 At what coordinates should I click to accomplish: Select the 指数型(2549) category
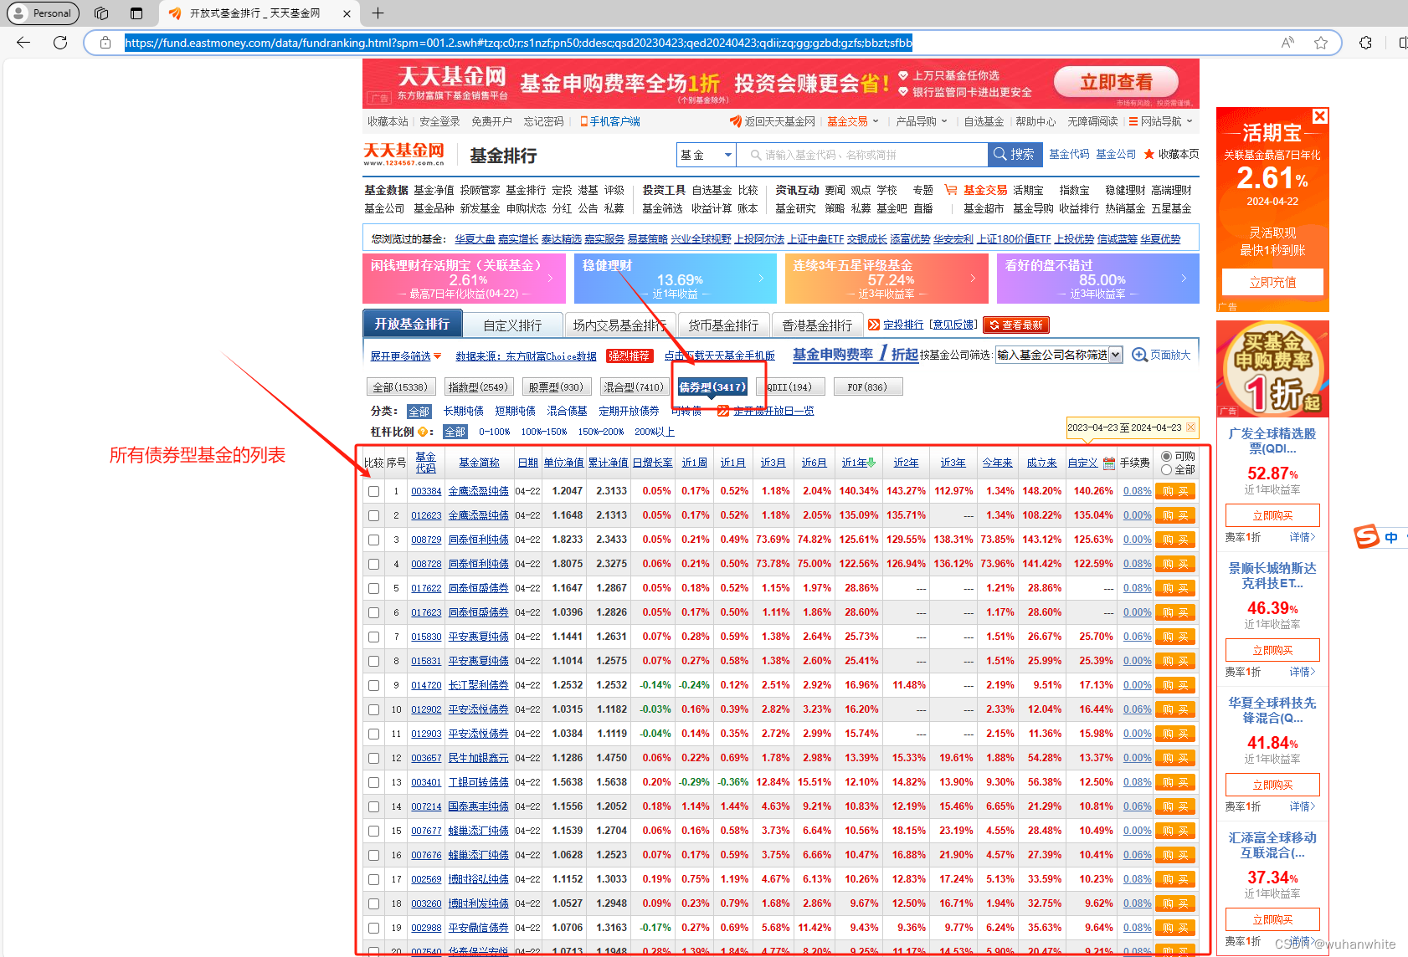point(477,387)
